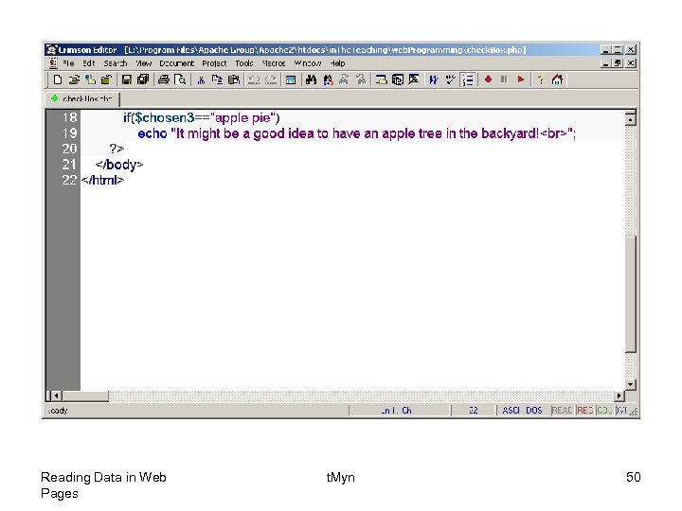Click the Close document toolbar icon

tap(106, 79)
